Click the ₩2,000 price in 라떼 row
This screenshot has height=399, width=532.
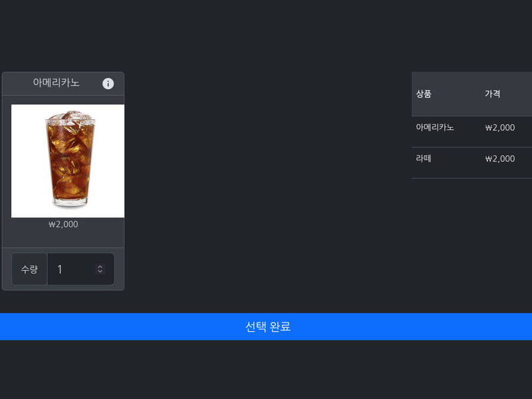500,158
